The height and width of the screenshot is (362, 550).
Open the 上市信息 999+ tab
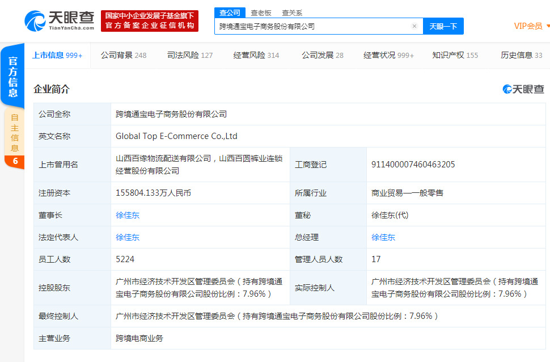point(57,55)
